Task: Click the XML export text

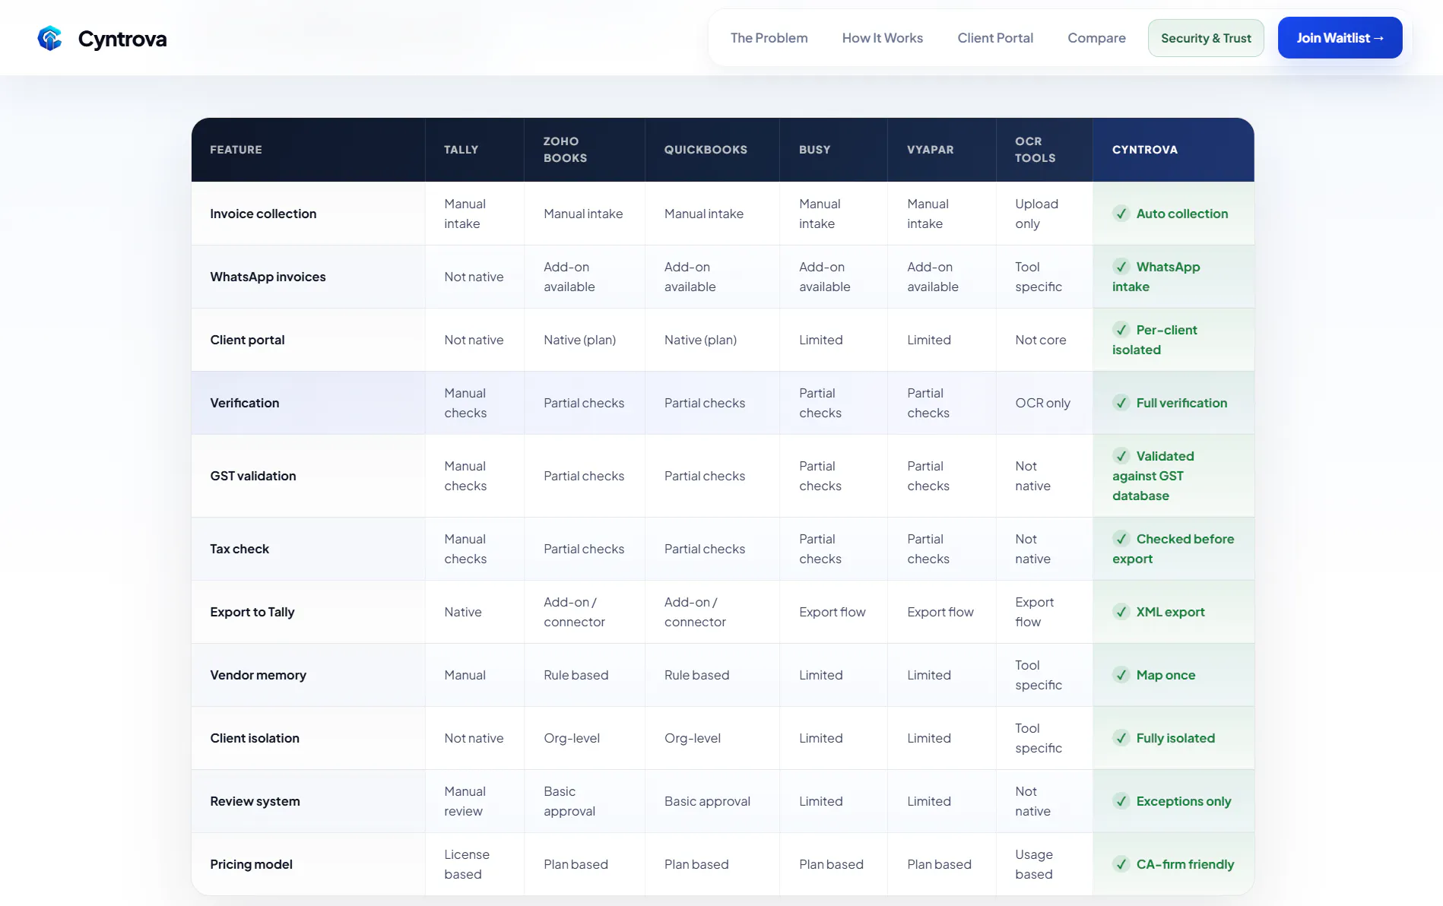Action: click(1171, 612)
